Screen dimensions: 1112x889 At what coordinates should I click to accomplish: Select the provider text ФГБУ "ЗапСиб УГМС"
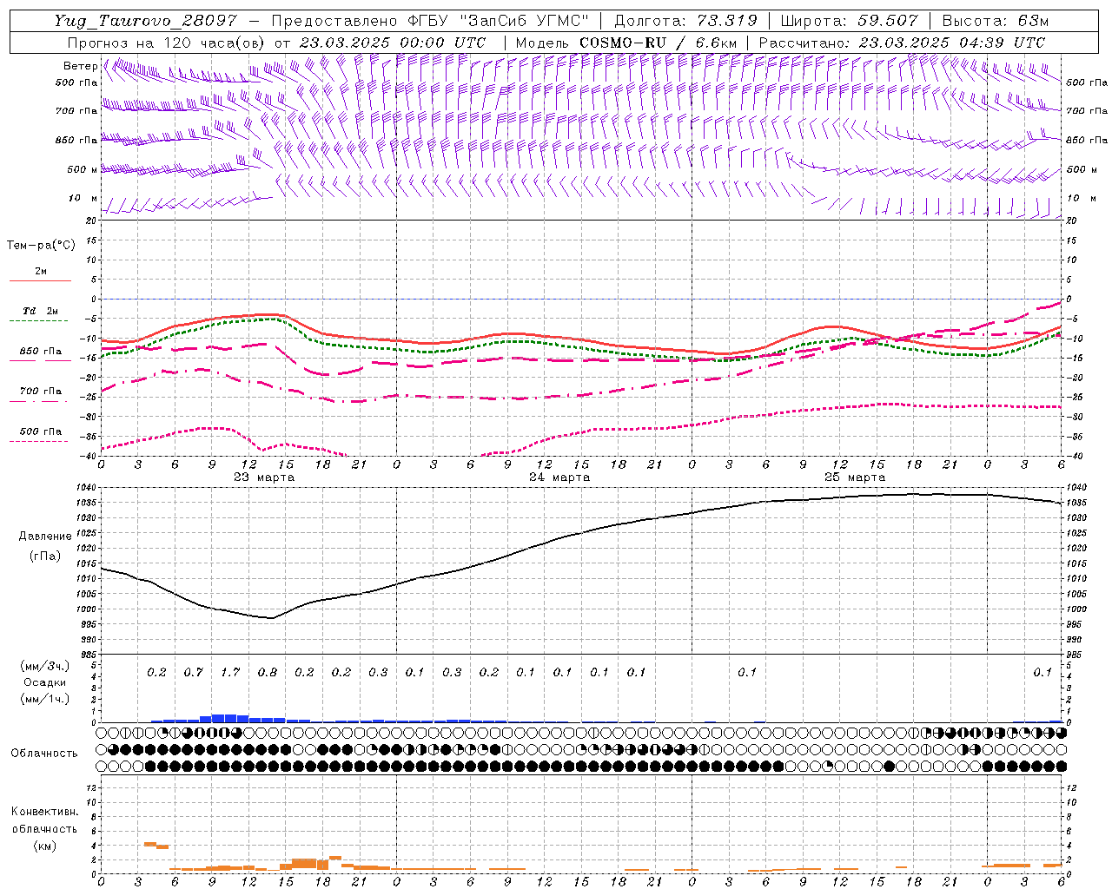[498, 21]
